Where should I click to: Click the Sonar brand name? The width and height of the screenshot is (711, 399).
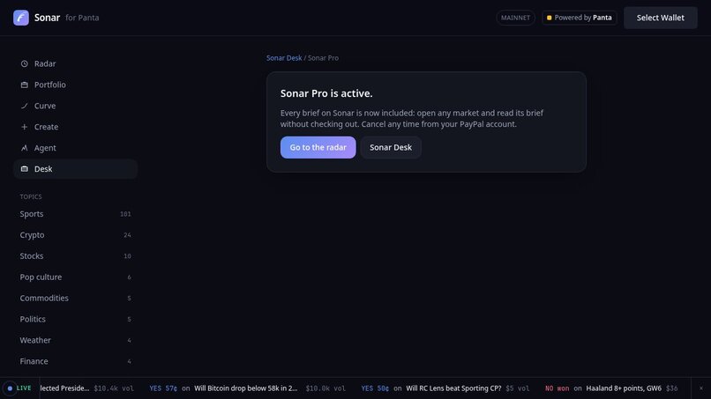point(47,18)
